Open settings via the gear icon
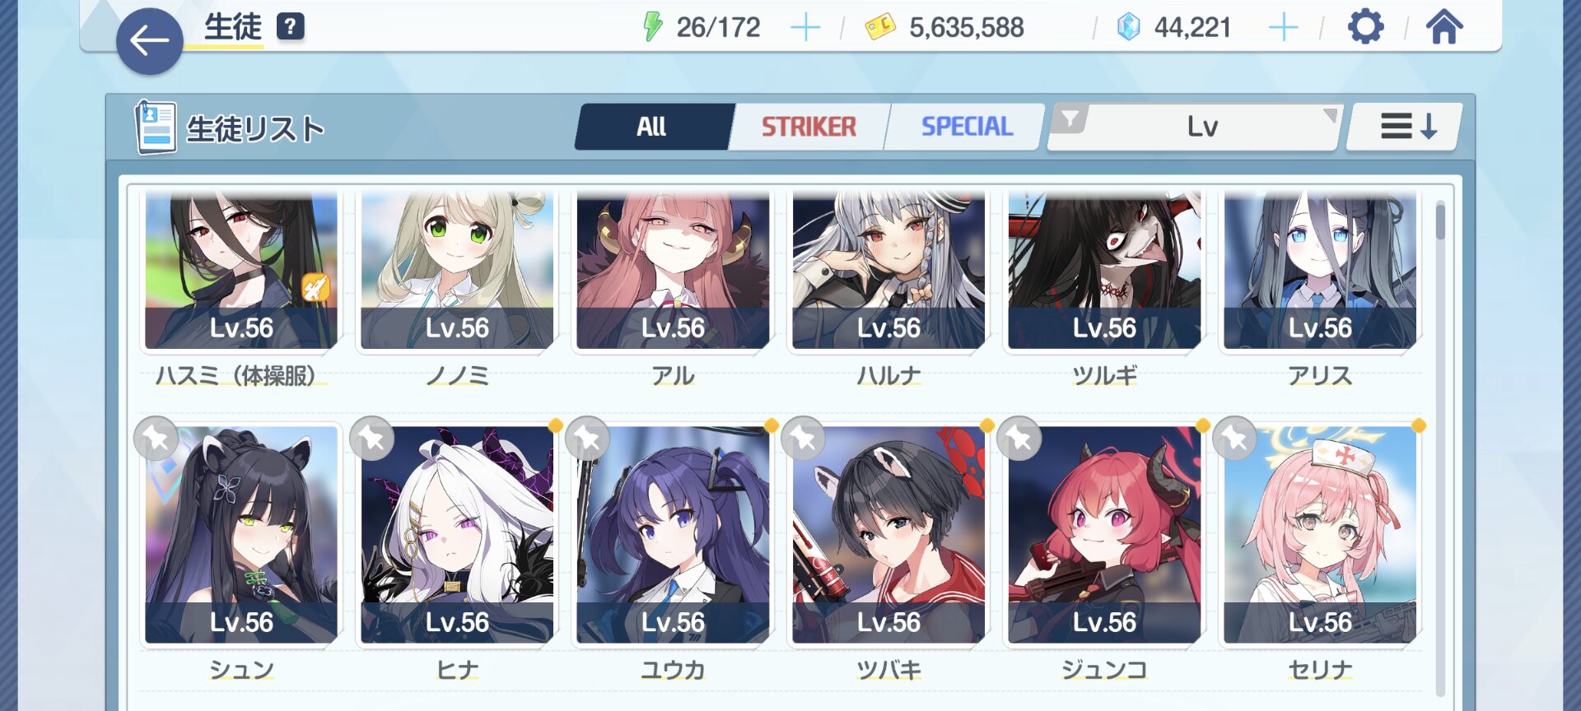The width and height of the screenshot is (1581, 711). (x=1365, y=27)
